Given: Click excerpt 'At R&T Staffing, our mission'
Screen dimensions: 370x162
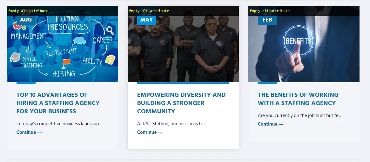Looking at the screenshot, I should (173, 124).
